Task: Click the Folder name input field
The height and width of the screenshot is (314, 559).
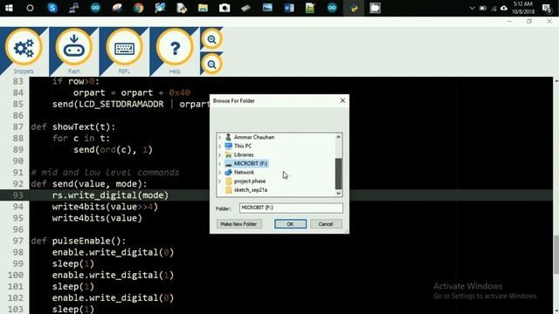Action: coord(291,208)
